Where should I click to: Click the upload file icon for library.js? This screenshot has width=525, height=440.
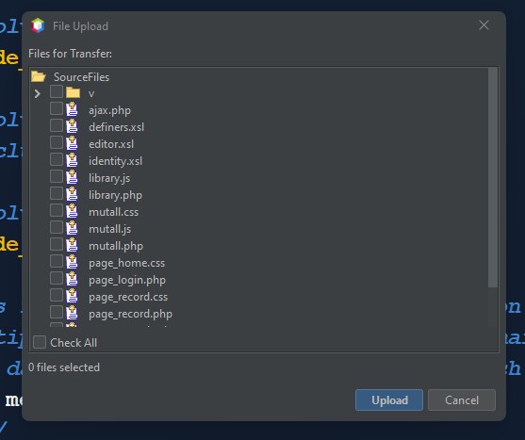coord(72,177)
